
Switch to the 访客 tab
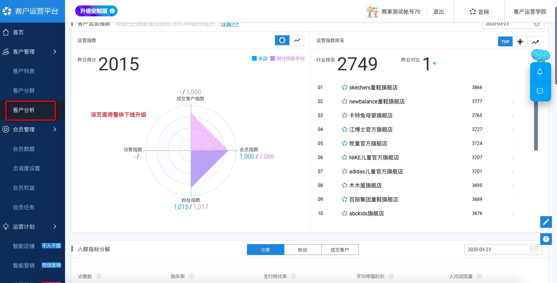pos(266,250)
